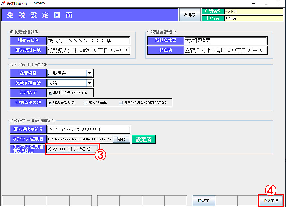This screenshot has height=207, width=286.
Task: Open the ヘルプ help button
Action: pyautogui.click(x=190, y=15)
